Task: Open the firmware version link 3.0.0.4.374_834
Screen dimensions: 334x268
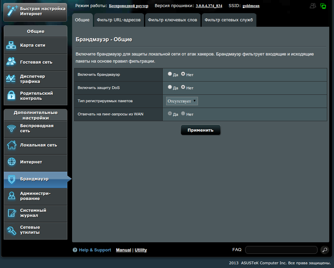Action: point(209,6)
